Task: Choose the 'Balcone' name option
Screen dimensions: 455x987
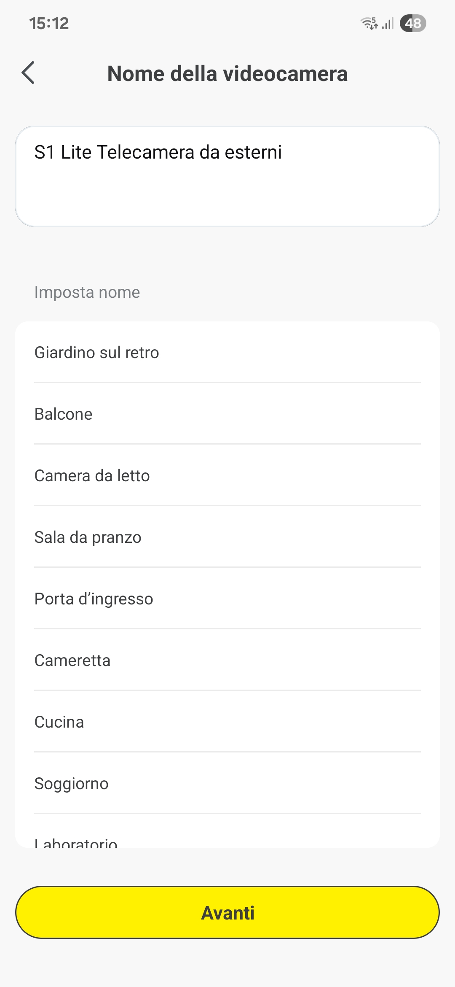Action: point(64,414)
